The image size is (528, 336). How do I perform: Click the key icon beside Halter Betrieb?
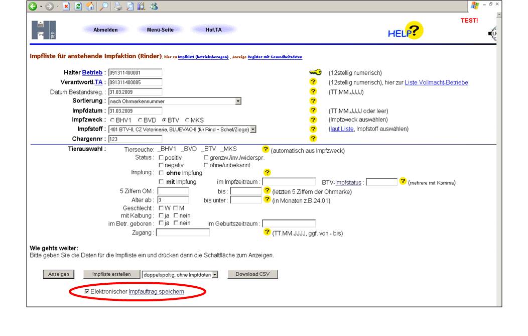point(315,72)
